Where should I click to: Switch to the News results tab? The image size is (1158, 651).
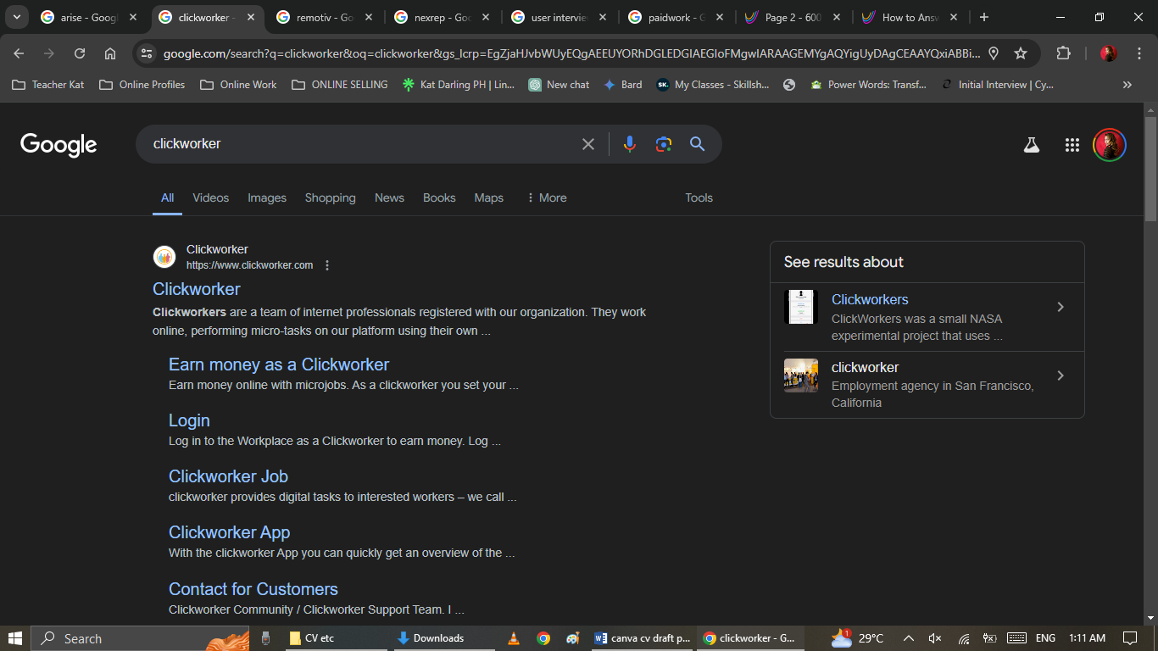(x=389, y=198)
